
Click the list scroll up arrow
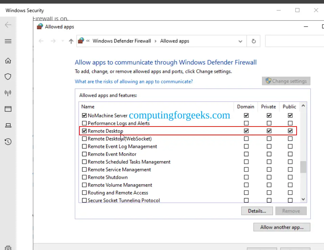pyautogui.click(x=303, y=106)
